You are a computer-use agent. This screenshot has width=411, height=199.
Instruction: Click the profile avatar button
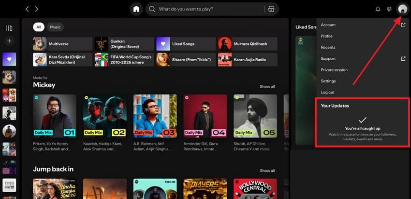point(402,9)
